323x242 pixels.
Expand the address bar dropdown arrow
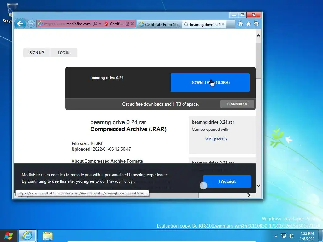coord(100,24)
